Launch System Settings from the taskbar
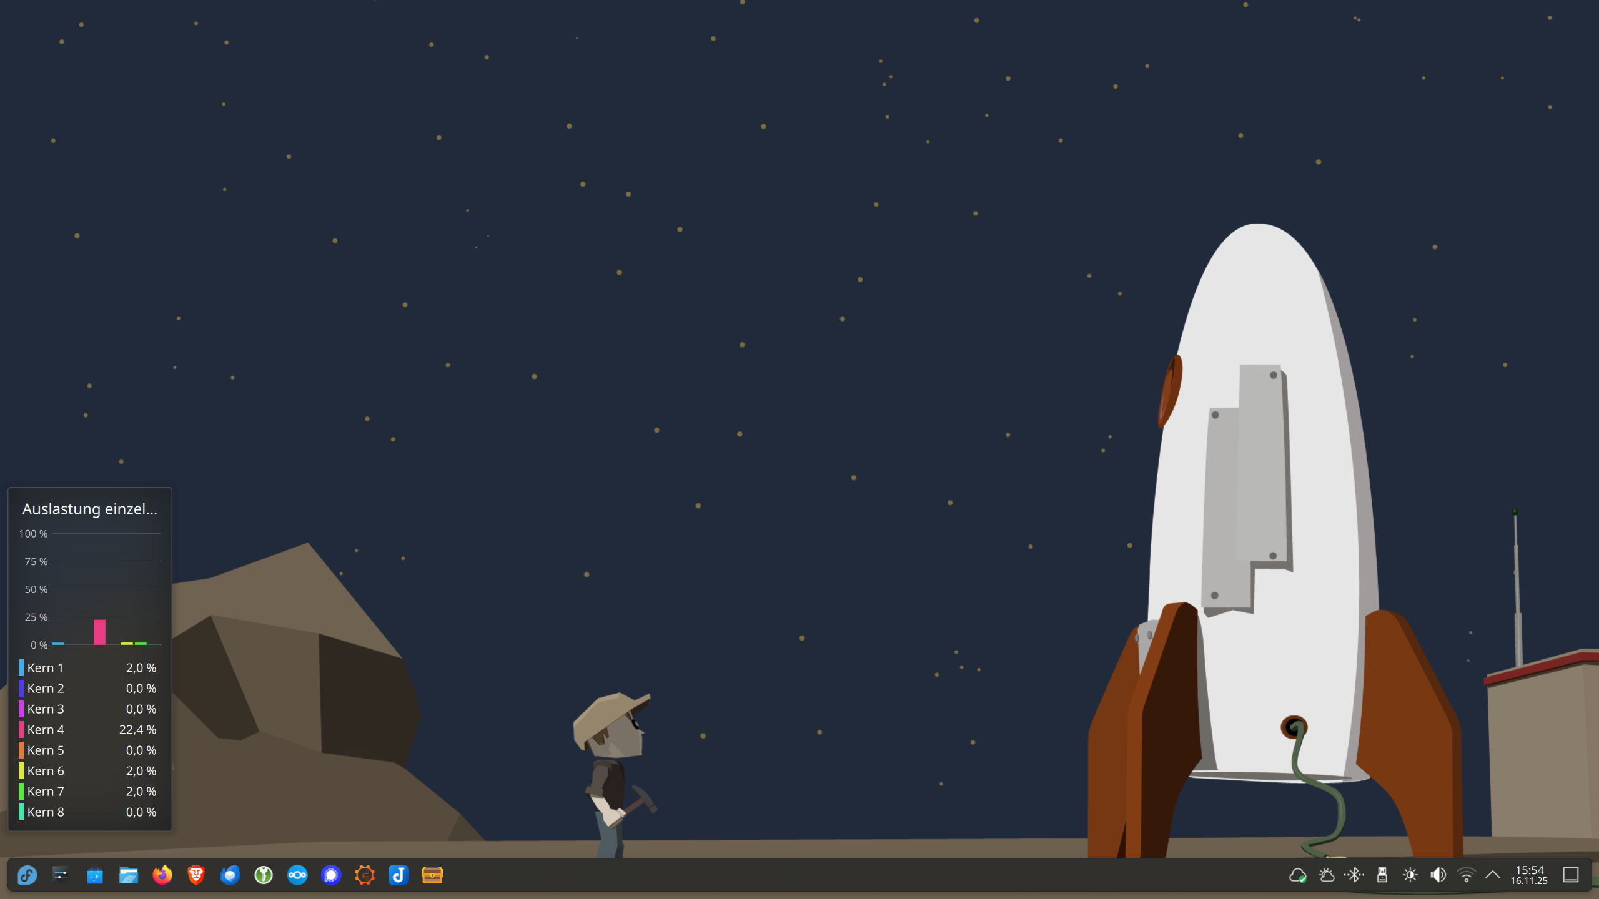Screen dimensions: 1599x899 pos(61,875)
